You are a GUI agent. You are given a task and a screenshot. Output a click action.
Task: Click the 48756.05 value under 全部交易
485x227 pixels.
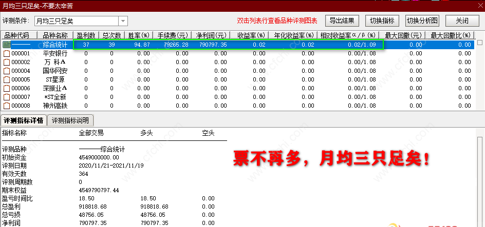(x=91, y=215)
